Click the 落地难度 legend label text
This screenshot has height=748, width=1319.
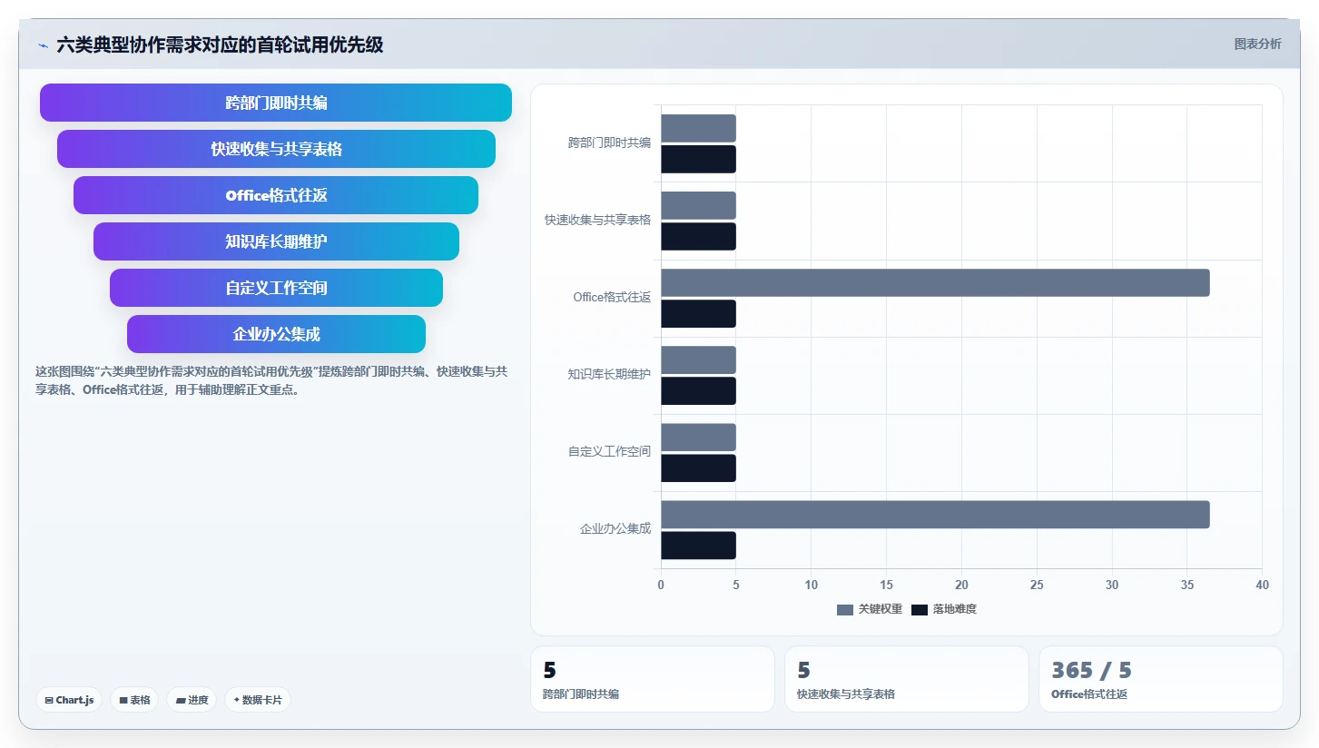coord(955,609)
